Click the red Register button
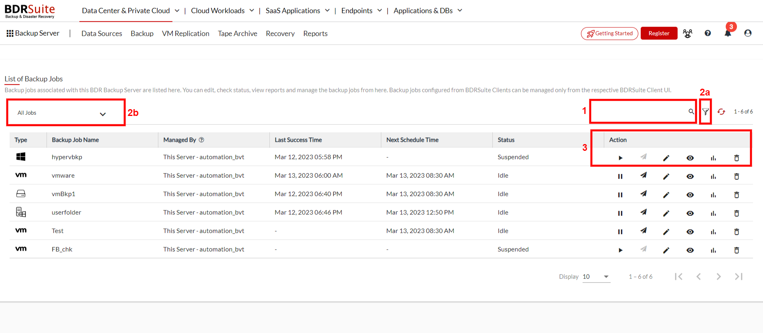763x333 pixels. [659, 33]
